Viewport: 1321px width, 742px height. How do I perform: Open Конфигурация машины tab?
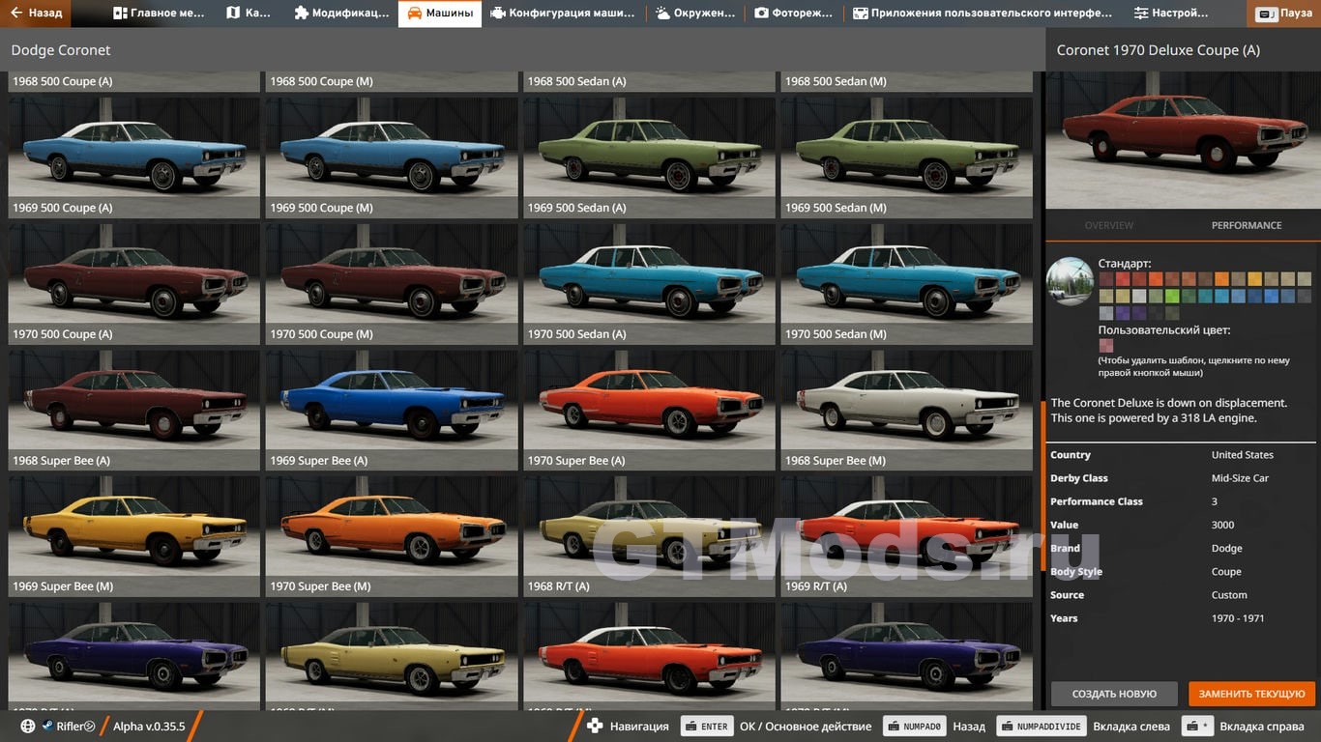tap(563, 14)
